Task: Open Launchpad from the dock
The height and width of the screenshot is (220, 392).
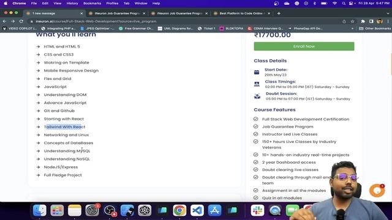Action: 57,210
